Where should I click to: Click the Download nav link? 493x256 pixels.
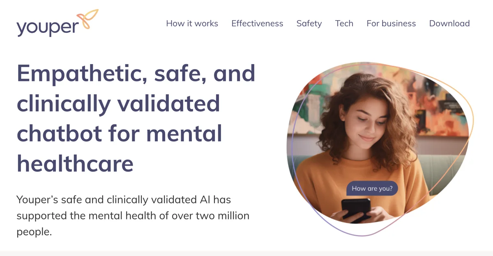[449, 23]
